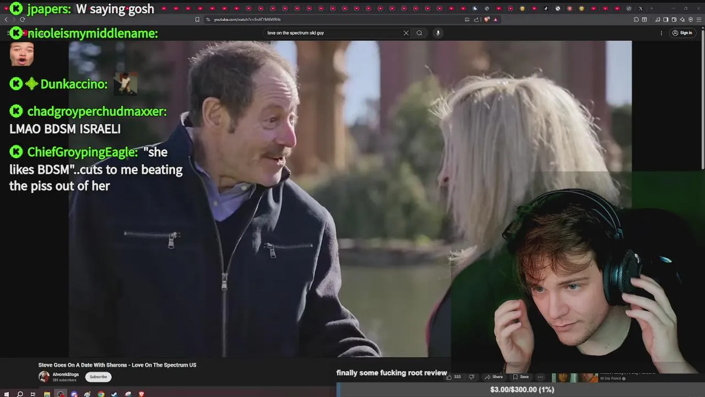Clear the YouTube search box text
This screenshot has height=397, width=705.
406,33
